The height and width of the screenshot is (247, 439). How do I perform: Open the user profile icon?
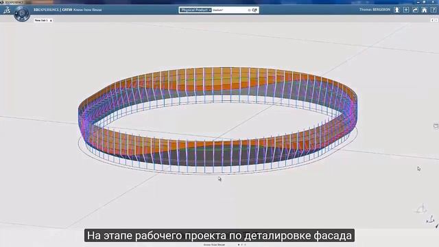pyautogui.click(x=396, y=10)
